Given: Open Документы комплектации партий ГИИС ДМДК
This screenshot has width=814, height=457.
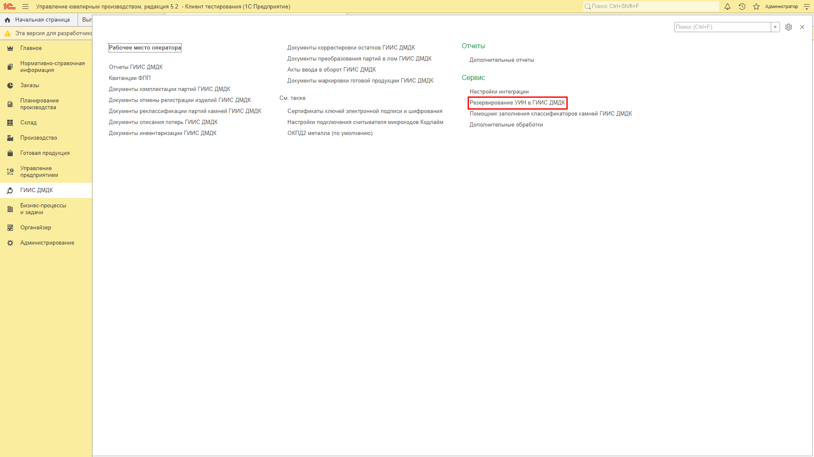Looking at the screenshot, I should tap(170, 89).
